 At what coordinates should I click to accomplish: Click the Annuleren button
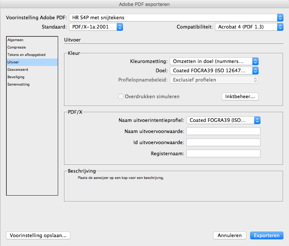(230, 236)
